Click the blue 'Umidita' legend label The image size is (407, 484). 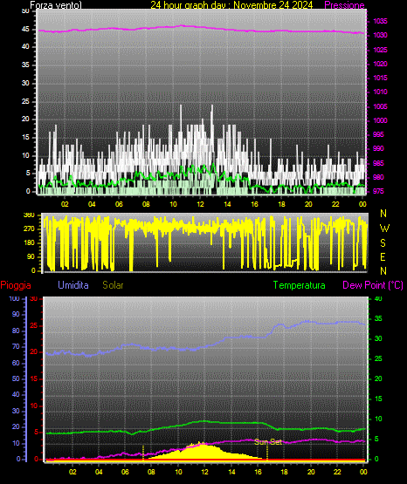(x=73, y=285)
